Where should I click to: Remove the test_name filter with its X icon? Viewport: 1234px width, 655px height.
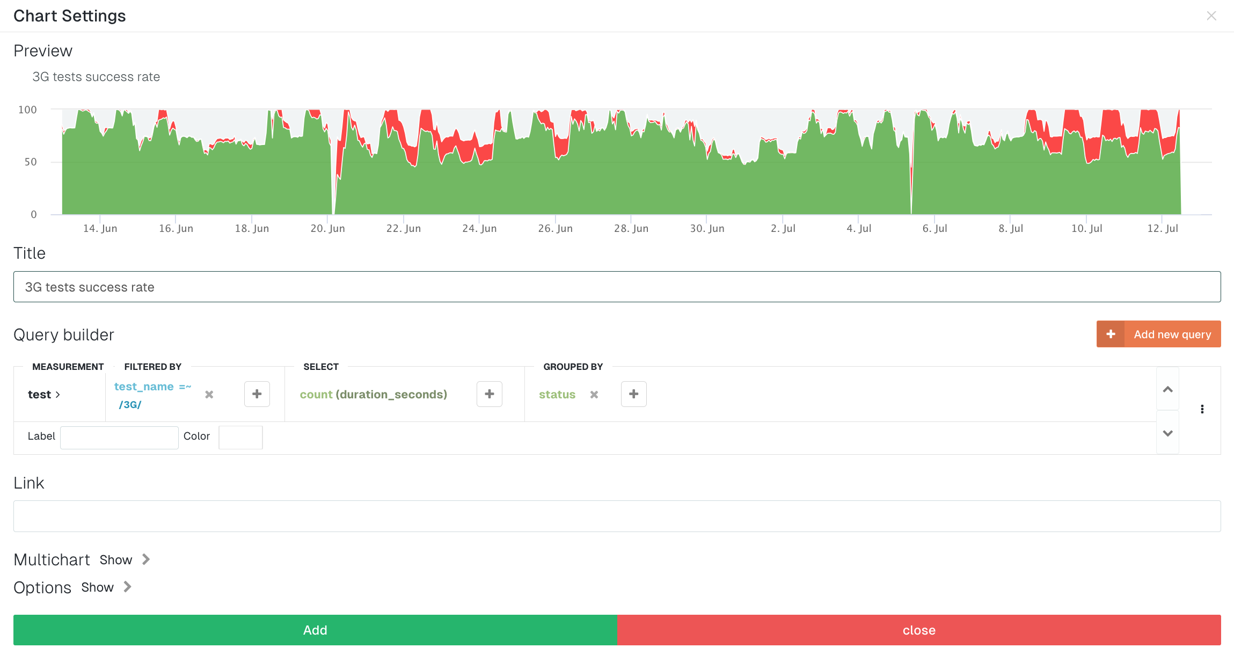tap(209, 395)
